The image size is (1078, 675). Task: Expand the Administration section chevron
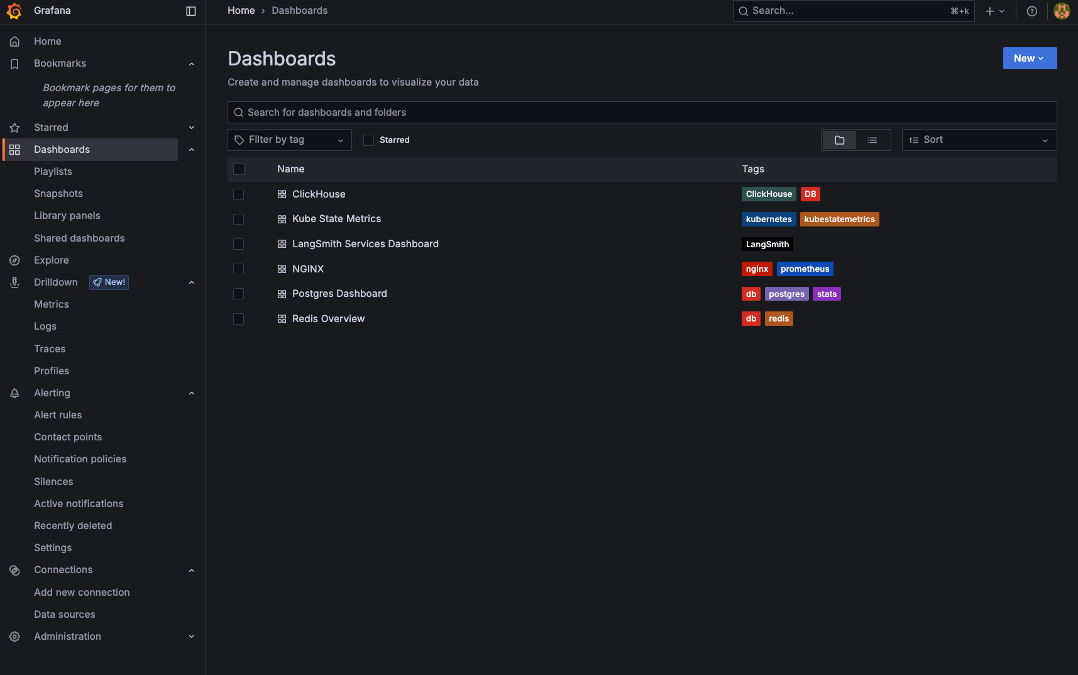click(x=192, y=637)
